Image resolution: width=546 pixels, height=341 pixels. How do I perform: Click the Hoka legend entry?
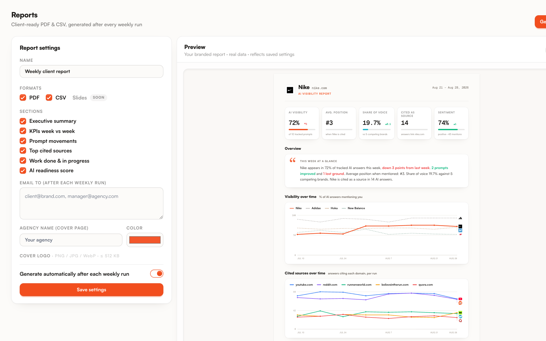click(331, 208)
